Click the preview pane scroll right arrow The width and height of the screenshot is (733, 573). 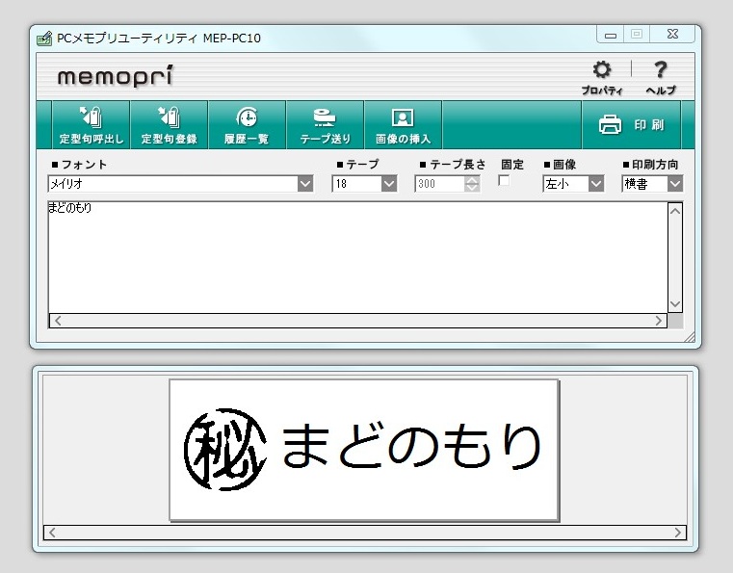pos(678,533)
